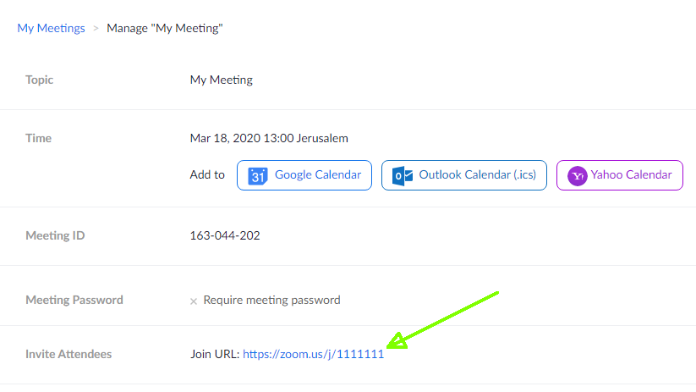Viewport: 696px width, 392px height.
Task: Click the "Join URL:" label text
Action: coord(215,354)
